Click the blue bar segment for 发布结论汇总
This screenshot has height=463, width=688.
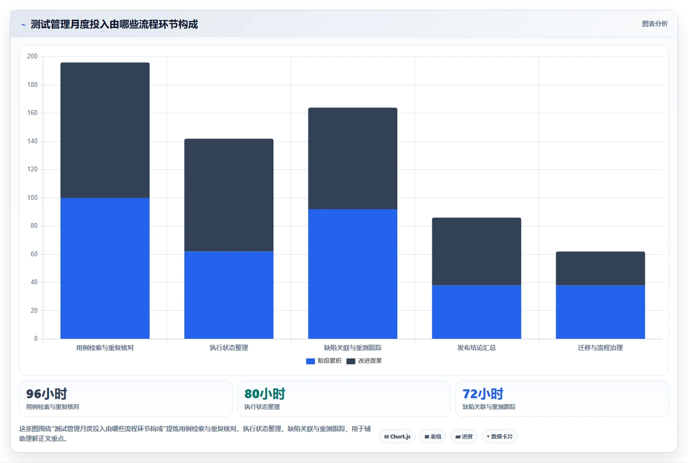pyautogui.click(x=477, y=312)
